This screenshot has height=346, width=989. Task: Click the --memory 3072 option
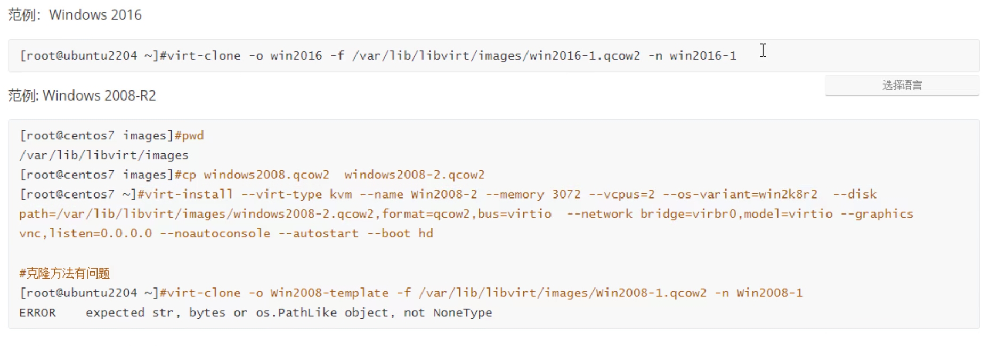[533, 194]
